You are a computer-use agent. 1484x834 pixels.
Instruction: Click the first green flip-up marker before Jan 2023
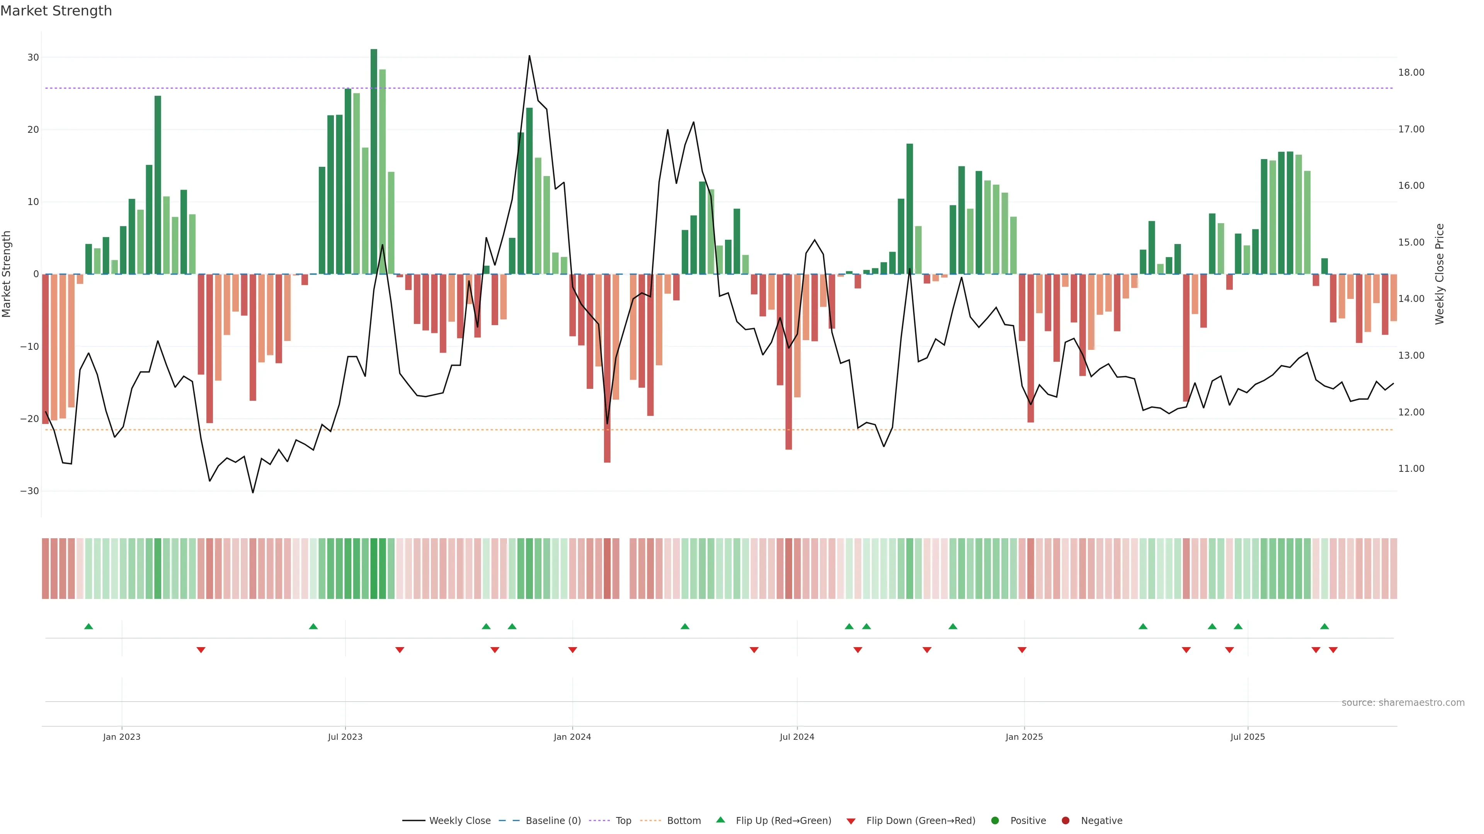click(88, 626)
